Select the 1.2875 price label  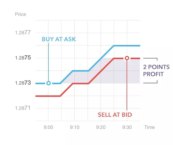click(23, 58)
